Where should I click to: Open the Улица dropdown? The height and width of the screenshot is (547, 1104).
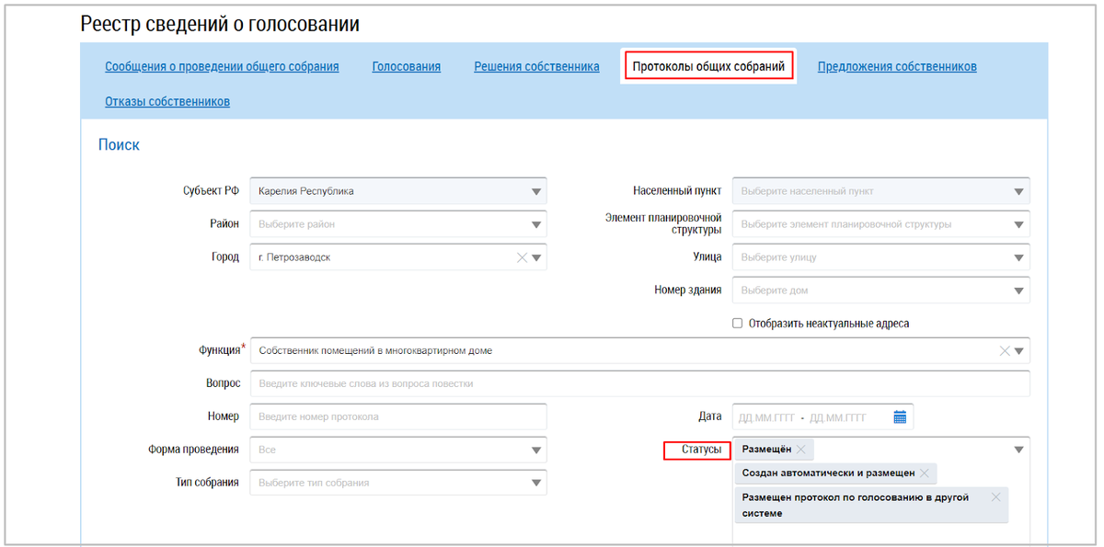coord(1018,258)
